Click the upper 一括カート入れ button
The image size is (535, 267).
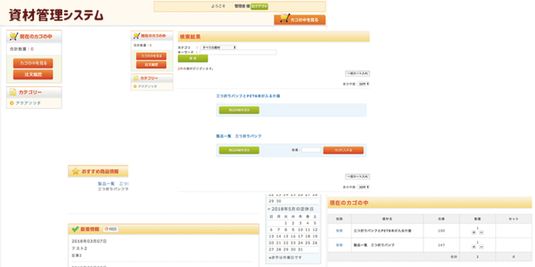click(x=357, y=74)
